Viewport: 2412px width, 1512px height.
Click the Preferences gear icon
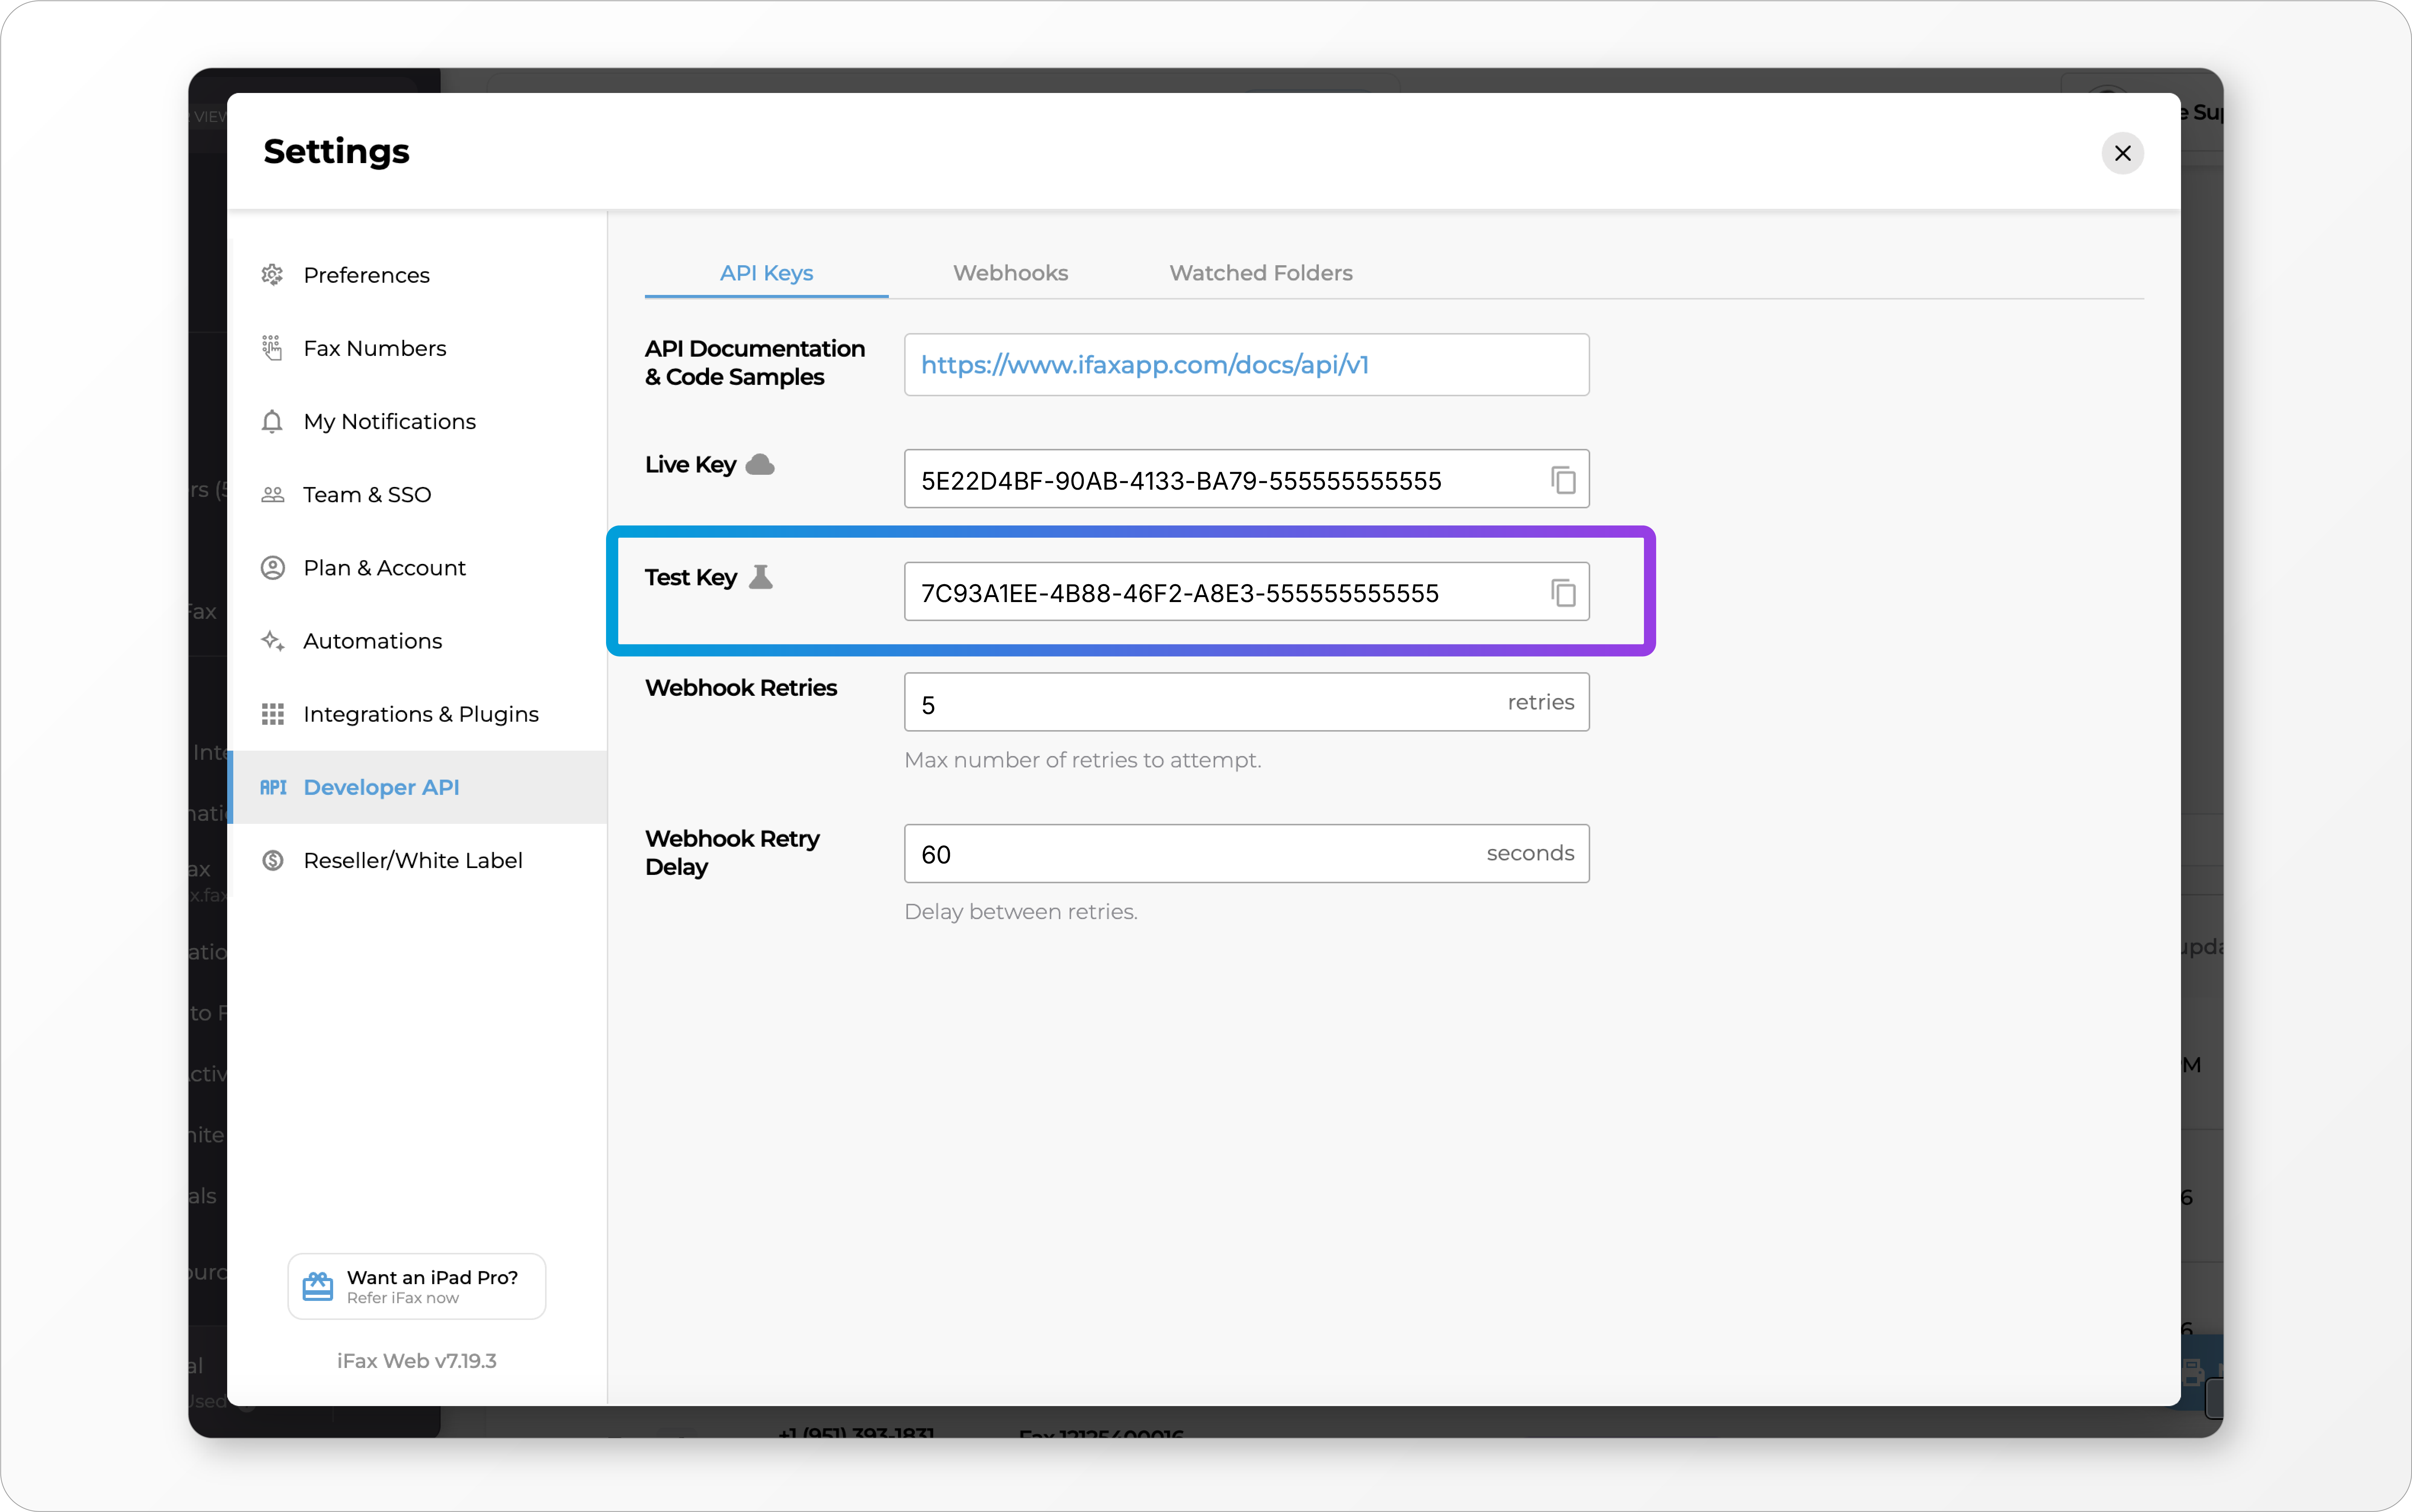[272, 275]
